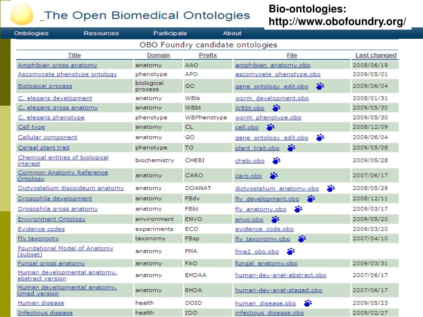Screen dimensions: 423x317
Task: Sort table by Title column header
Action: [74, 55]
